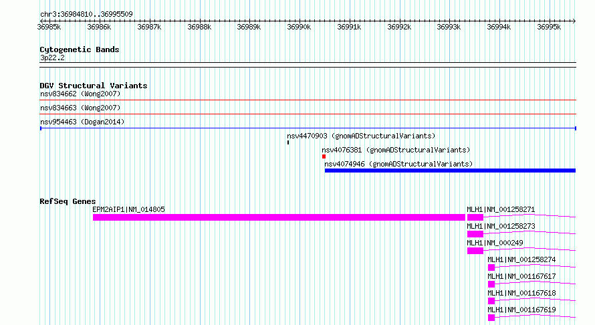
Task: Click the blue line of nsv954463
Action: tap(308, 128)
